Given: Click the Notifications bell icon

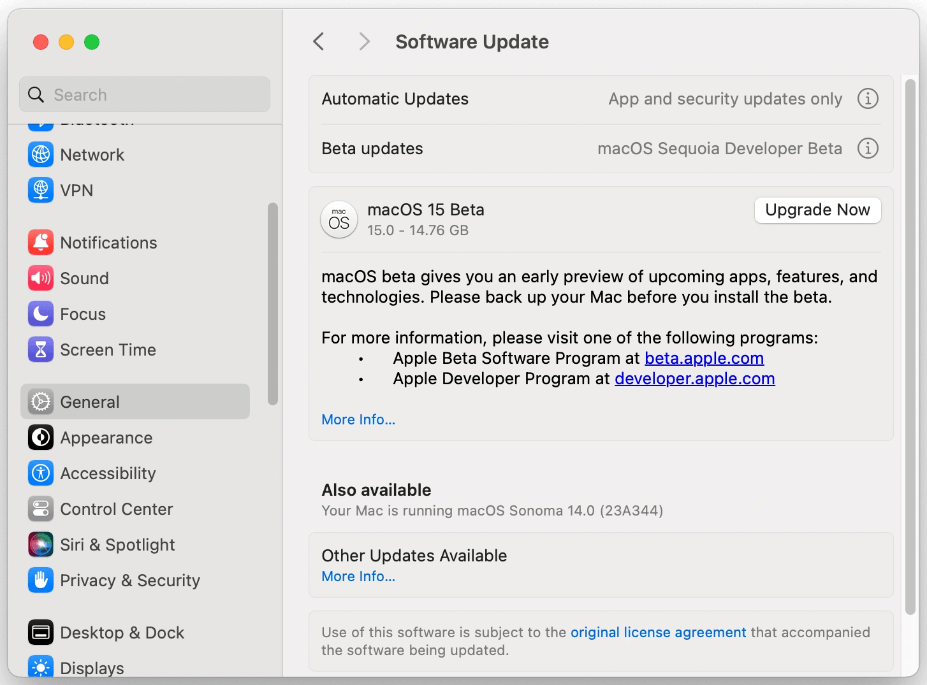Looking at the screenshot, I should [x=41, y=242].
